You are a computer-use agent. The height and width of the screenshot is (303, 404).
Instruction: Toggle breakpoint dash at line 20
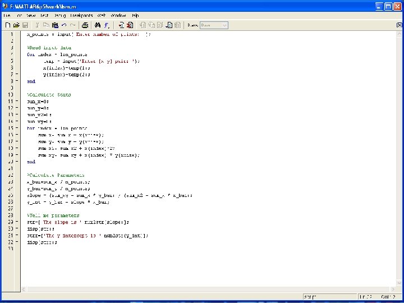17,162
